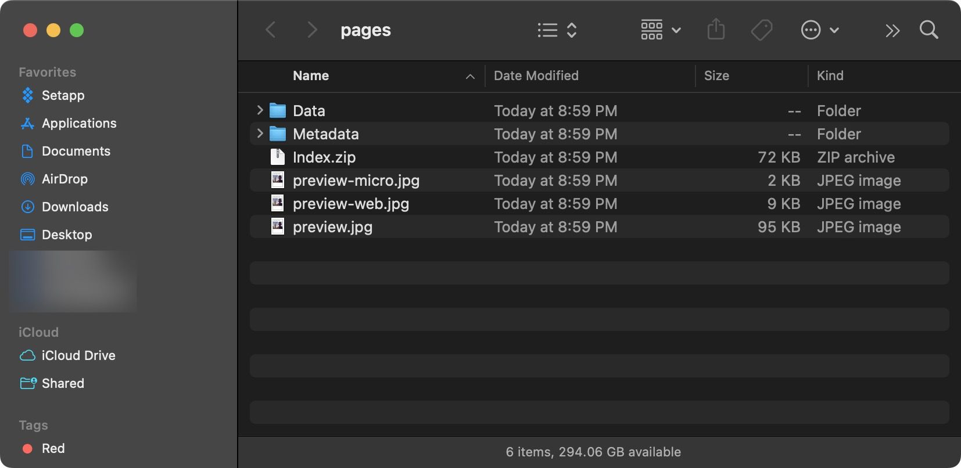Open AirDrop from the sidebar
Viewport: 961px width, 468px height.
(x=64, y=179)
